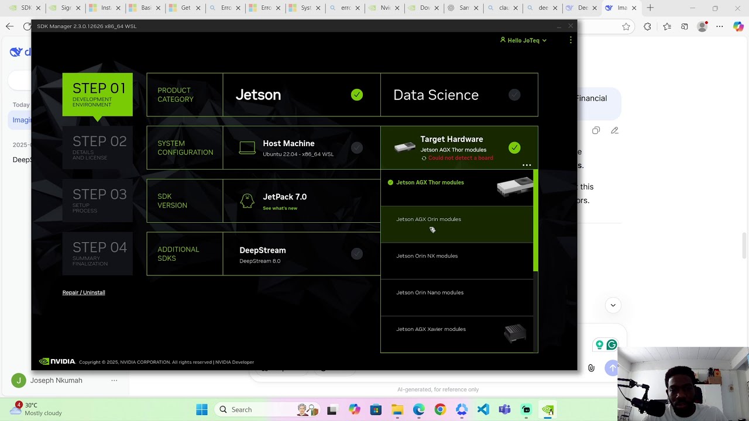Click the copy icon in the chat page

[x=596, y=130]
